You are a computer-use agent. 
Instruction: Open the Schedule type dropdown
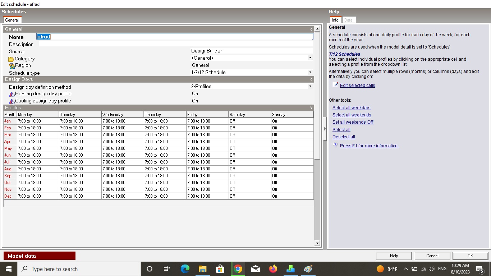click(310, 72)
